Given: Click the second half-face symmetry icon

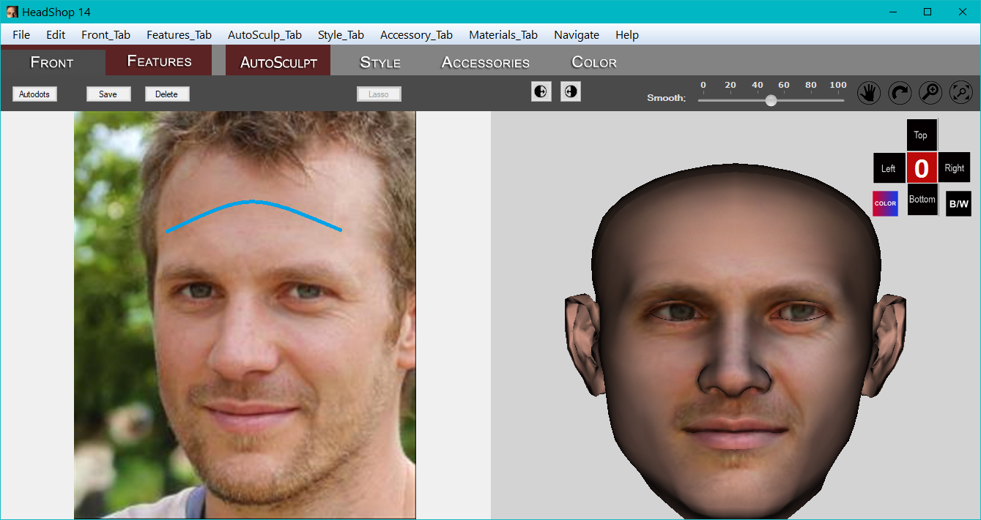Looking at the screenshot, I should pos(571,91).
